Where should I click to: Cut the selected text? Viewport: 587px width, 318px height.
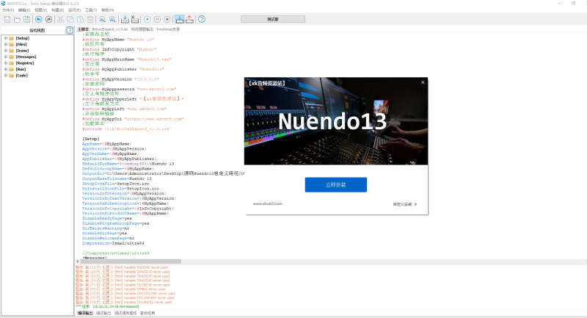60,20
